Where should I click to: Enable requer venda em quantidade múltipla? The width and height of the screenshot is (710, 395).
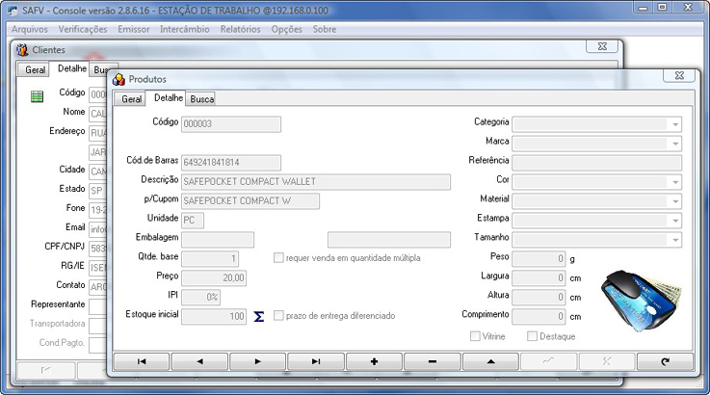pos(279,258)
